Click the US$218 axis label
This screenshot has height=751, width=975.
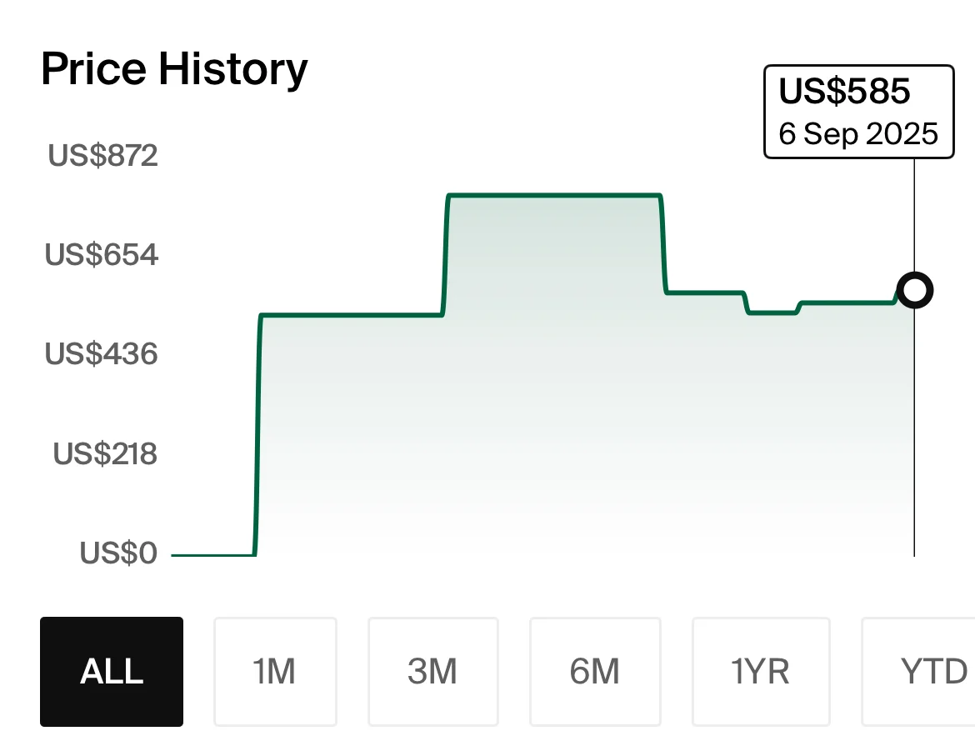pos(105,454)
